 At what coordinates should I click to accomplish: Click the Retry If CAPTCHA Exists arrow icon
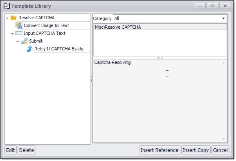tap(29, 49)
